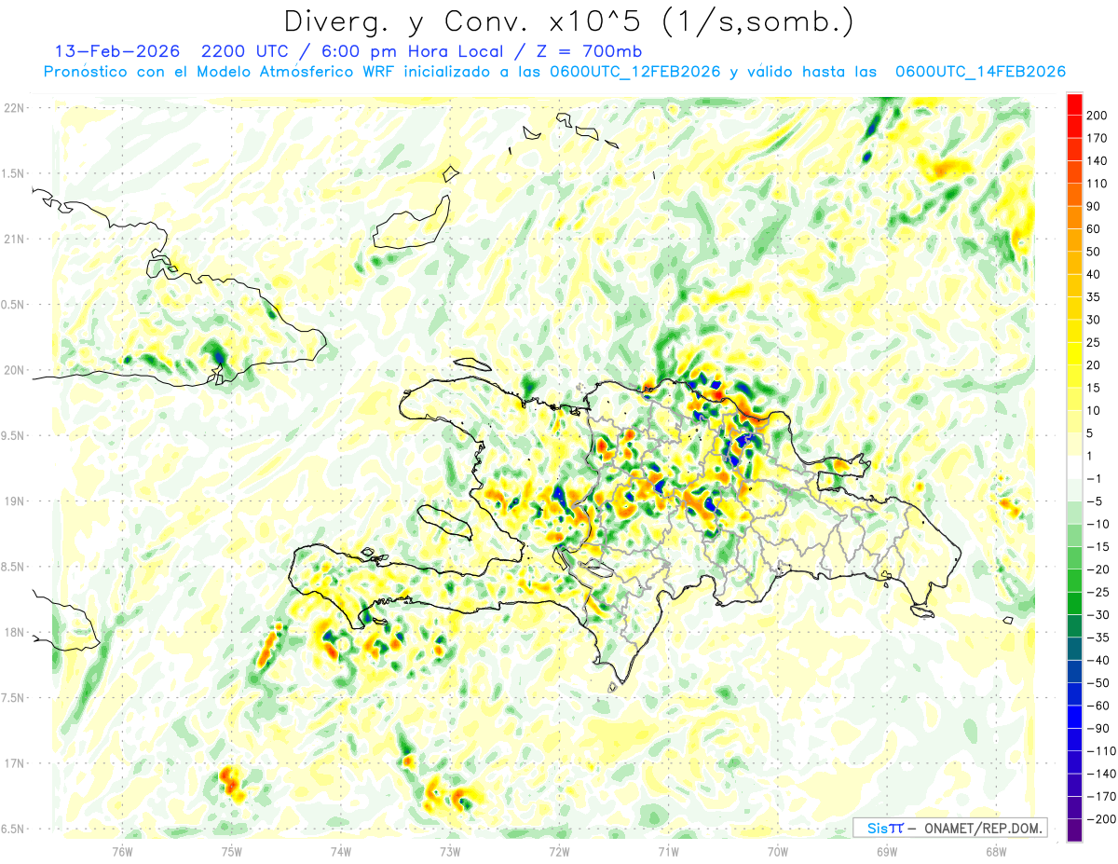This screenshot has width=1118, height=864.
Task: Click the 1.5N latitude axis label
Action: coord(14,173)
